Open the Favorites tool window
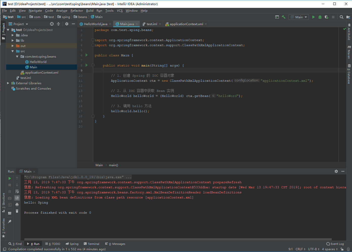This screenshot has width=352, height=252. click(x=4, y=228)
